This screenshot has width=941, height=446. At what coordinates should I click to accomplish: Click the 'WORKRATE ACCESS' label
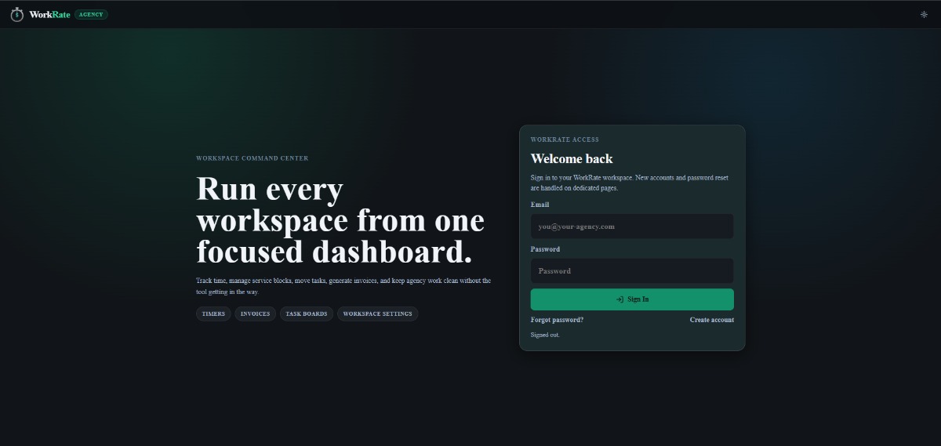(x=565, y=140)
